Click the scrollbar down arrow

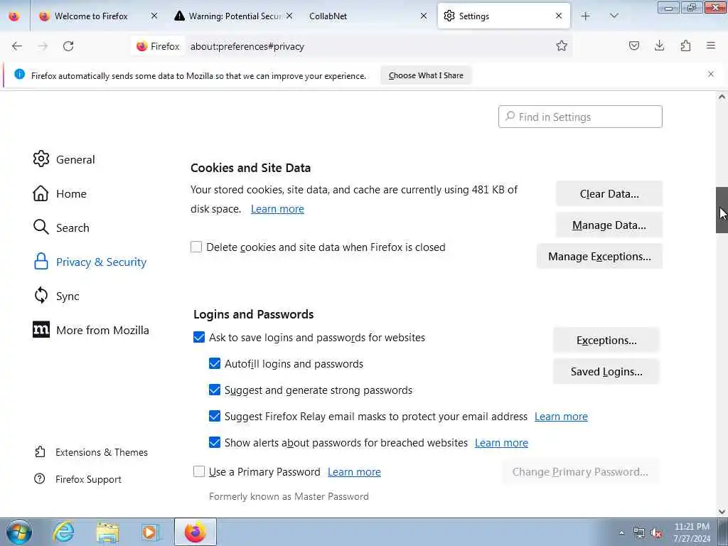[722, 512]
